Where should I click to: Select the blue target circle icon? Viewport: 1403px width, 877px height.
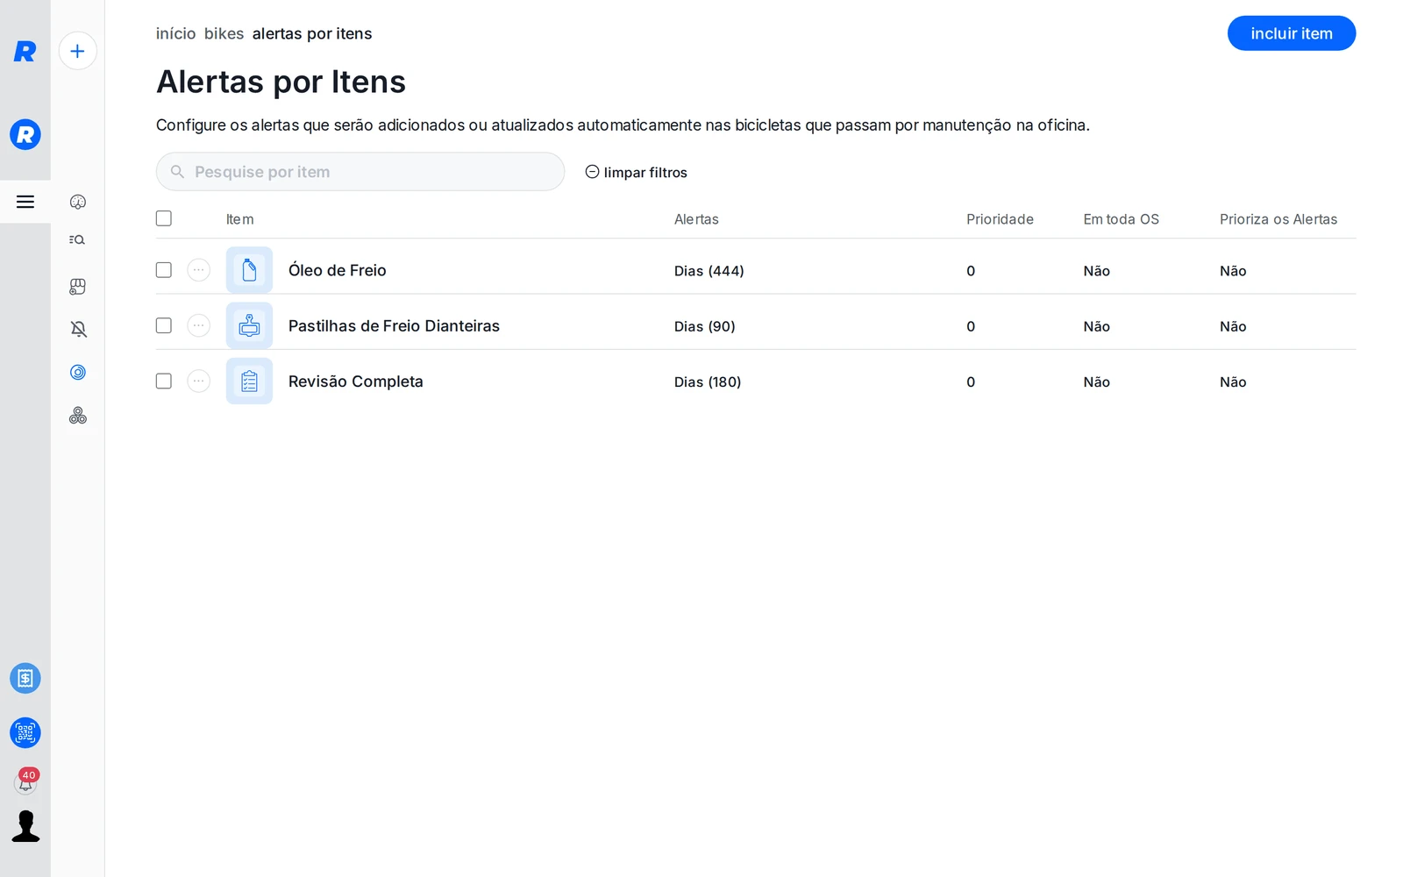pyautogui.click(x=78, y=372)
